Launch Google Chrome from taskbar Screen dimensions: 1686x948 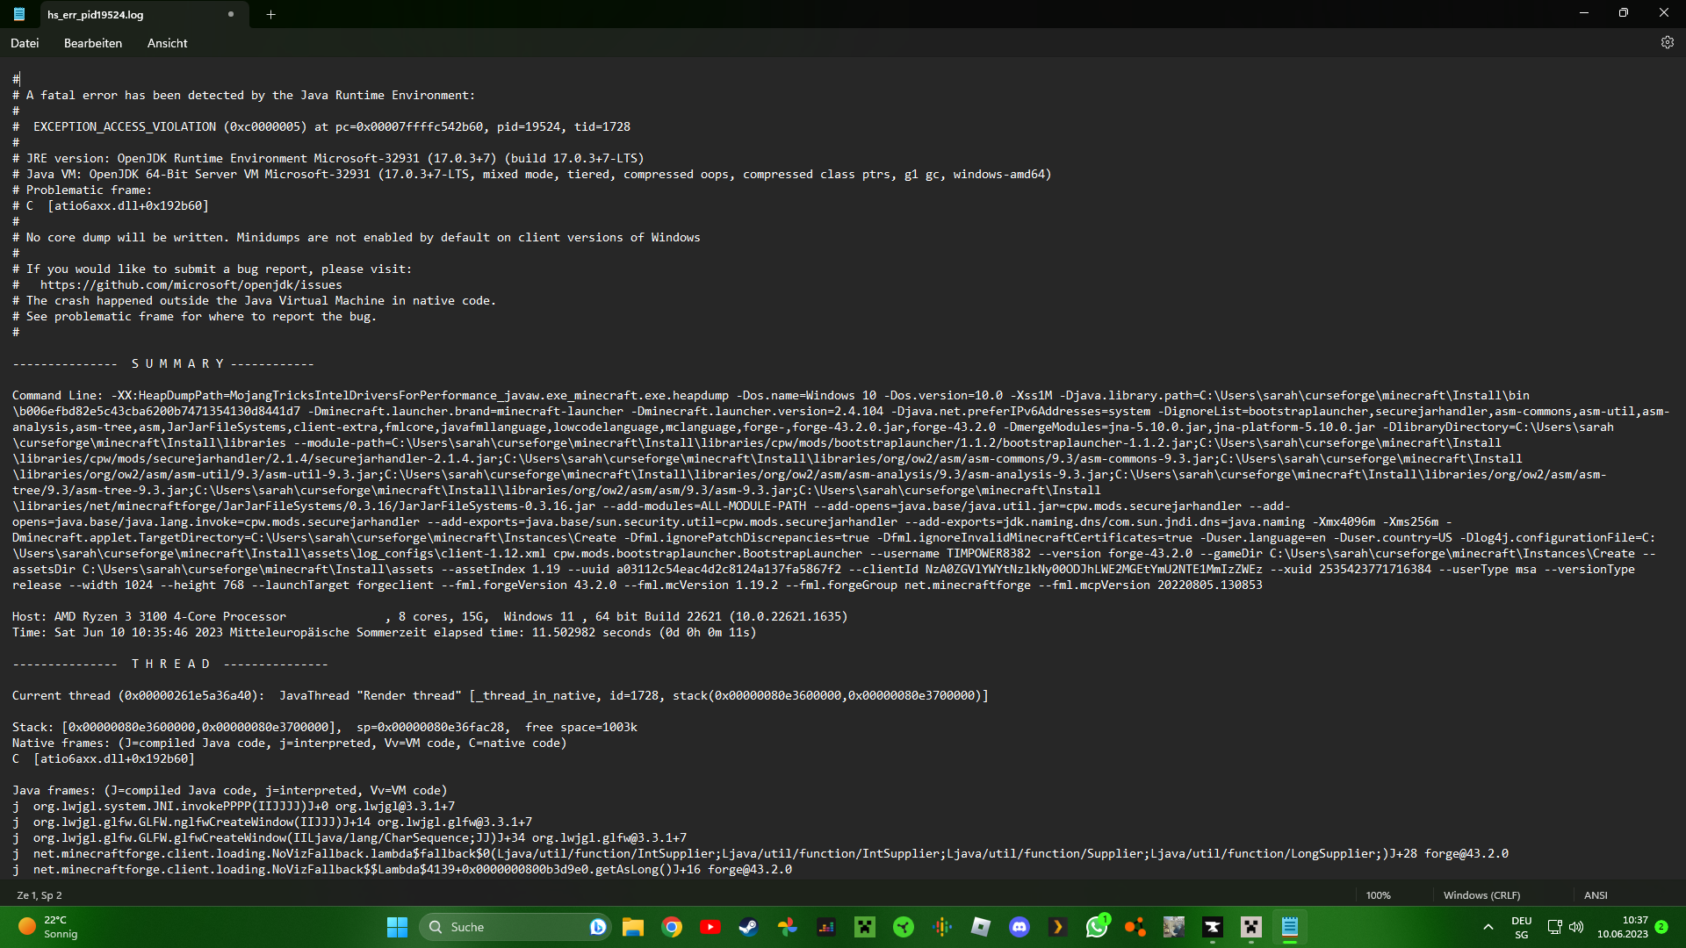click(x=672, y=927)
